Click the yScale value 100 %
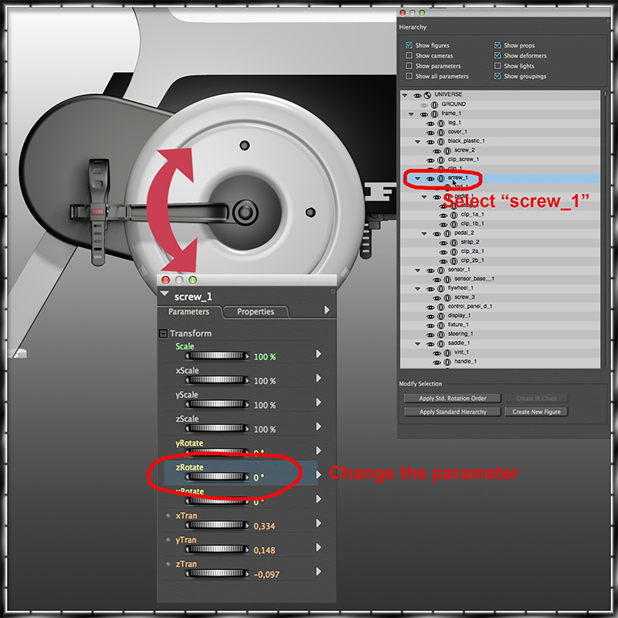The image size is (618, 618). (x=264, y=405)
